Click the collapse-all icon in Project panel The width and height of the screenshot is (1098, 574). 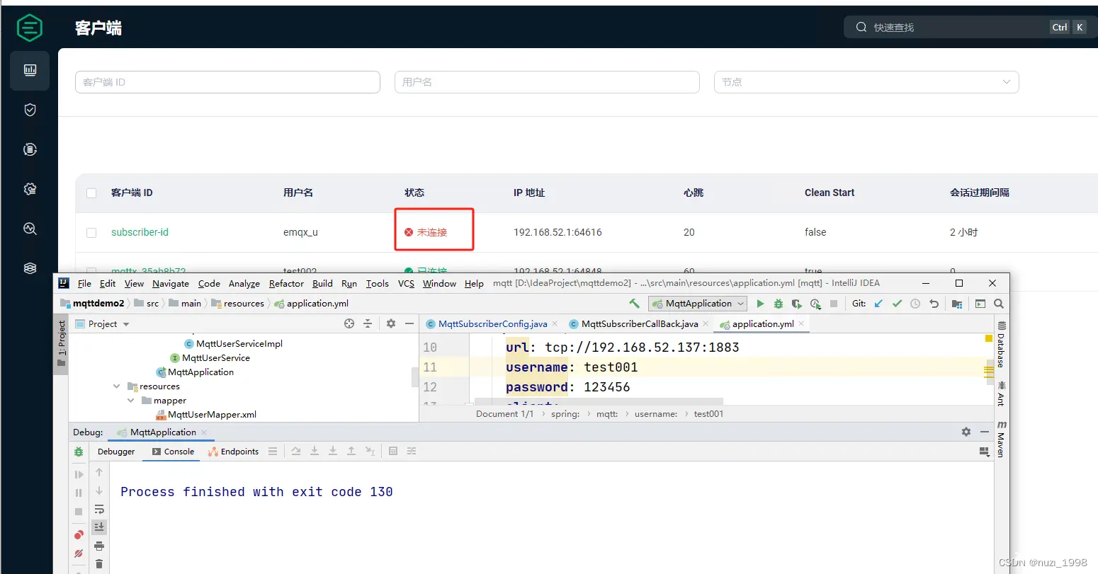click(x=368, y=323)
